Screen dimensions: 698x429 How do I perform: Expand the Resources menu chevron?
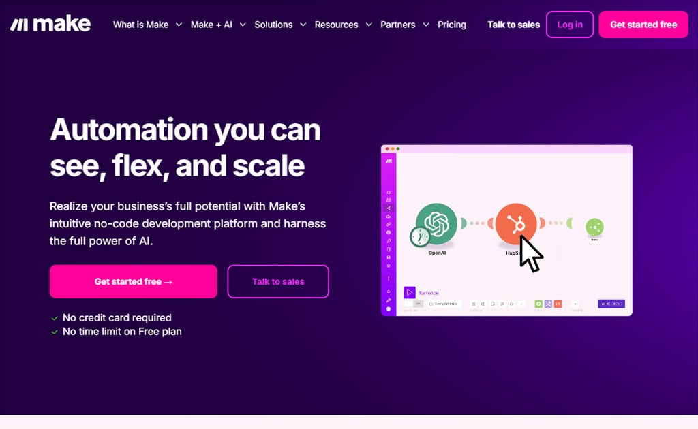[369, 25]
